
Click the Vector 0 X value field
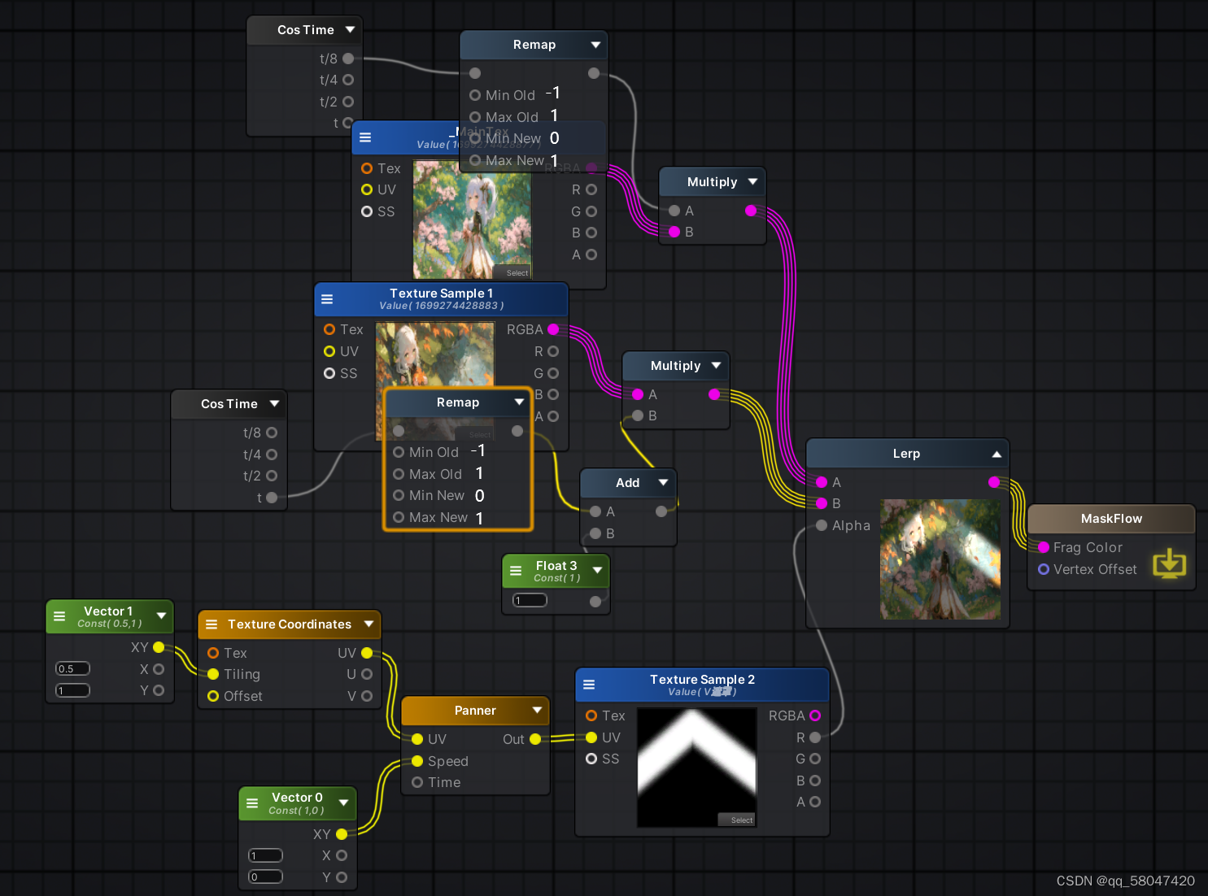[265, 855]
